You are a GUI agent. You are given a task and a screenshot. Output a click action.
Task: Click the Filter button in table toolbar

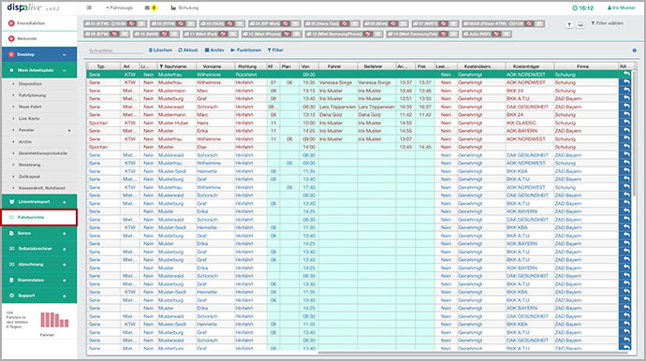click(275, 51)
